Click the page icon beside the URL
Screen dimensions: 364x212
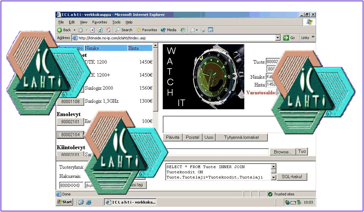(75, 38)
